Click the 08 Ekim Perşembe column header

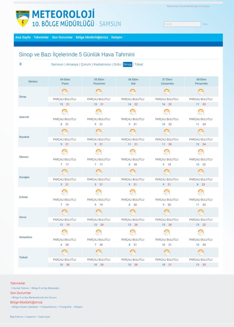[201, 81]
